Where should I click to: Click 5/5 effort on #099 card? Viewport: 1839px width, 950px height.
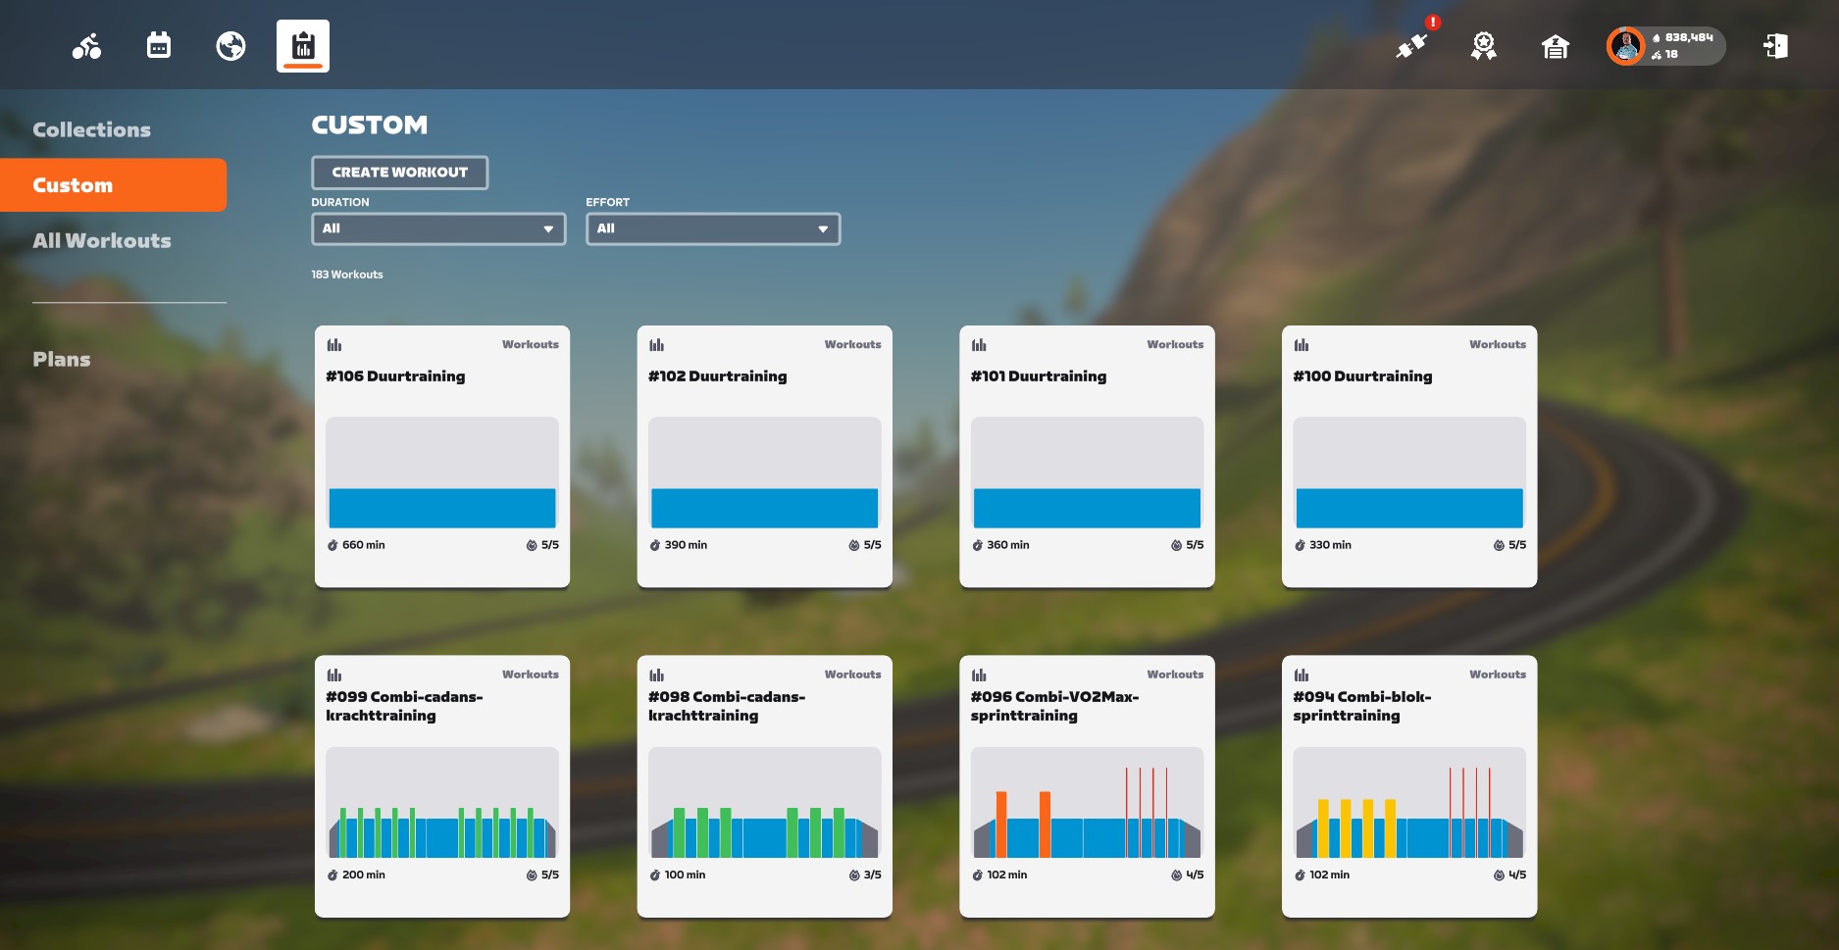tap(550, 875)
